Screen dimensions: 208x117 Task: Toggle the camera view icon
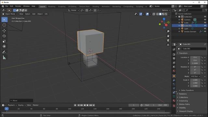click(168, 40)
